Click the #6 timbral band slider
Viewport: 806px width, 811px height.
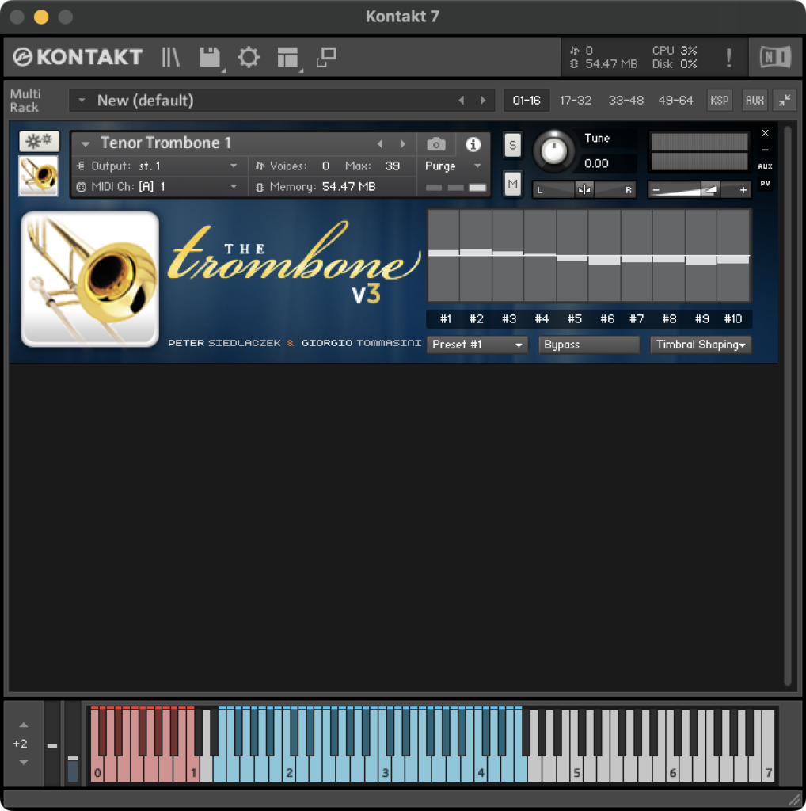coord(604,256)
